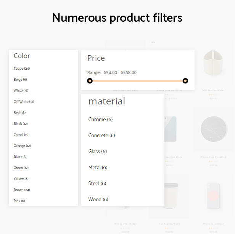Filter by Camel (11) color

click(x=21, y=135)
